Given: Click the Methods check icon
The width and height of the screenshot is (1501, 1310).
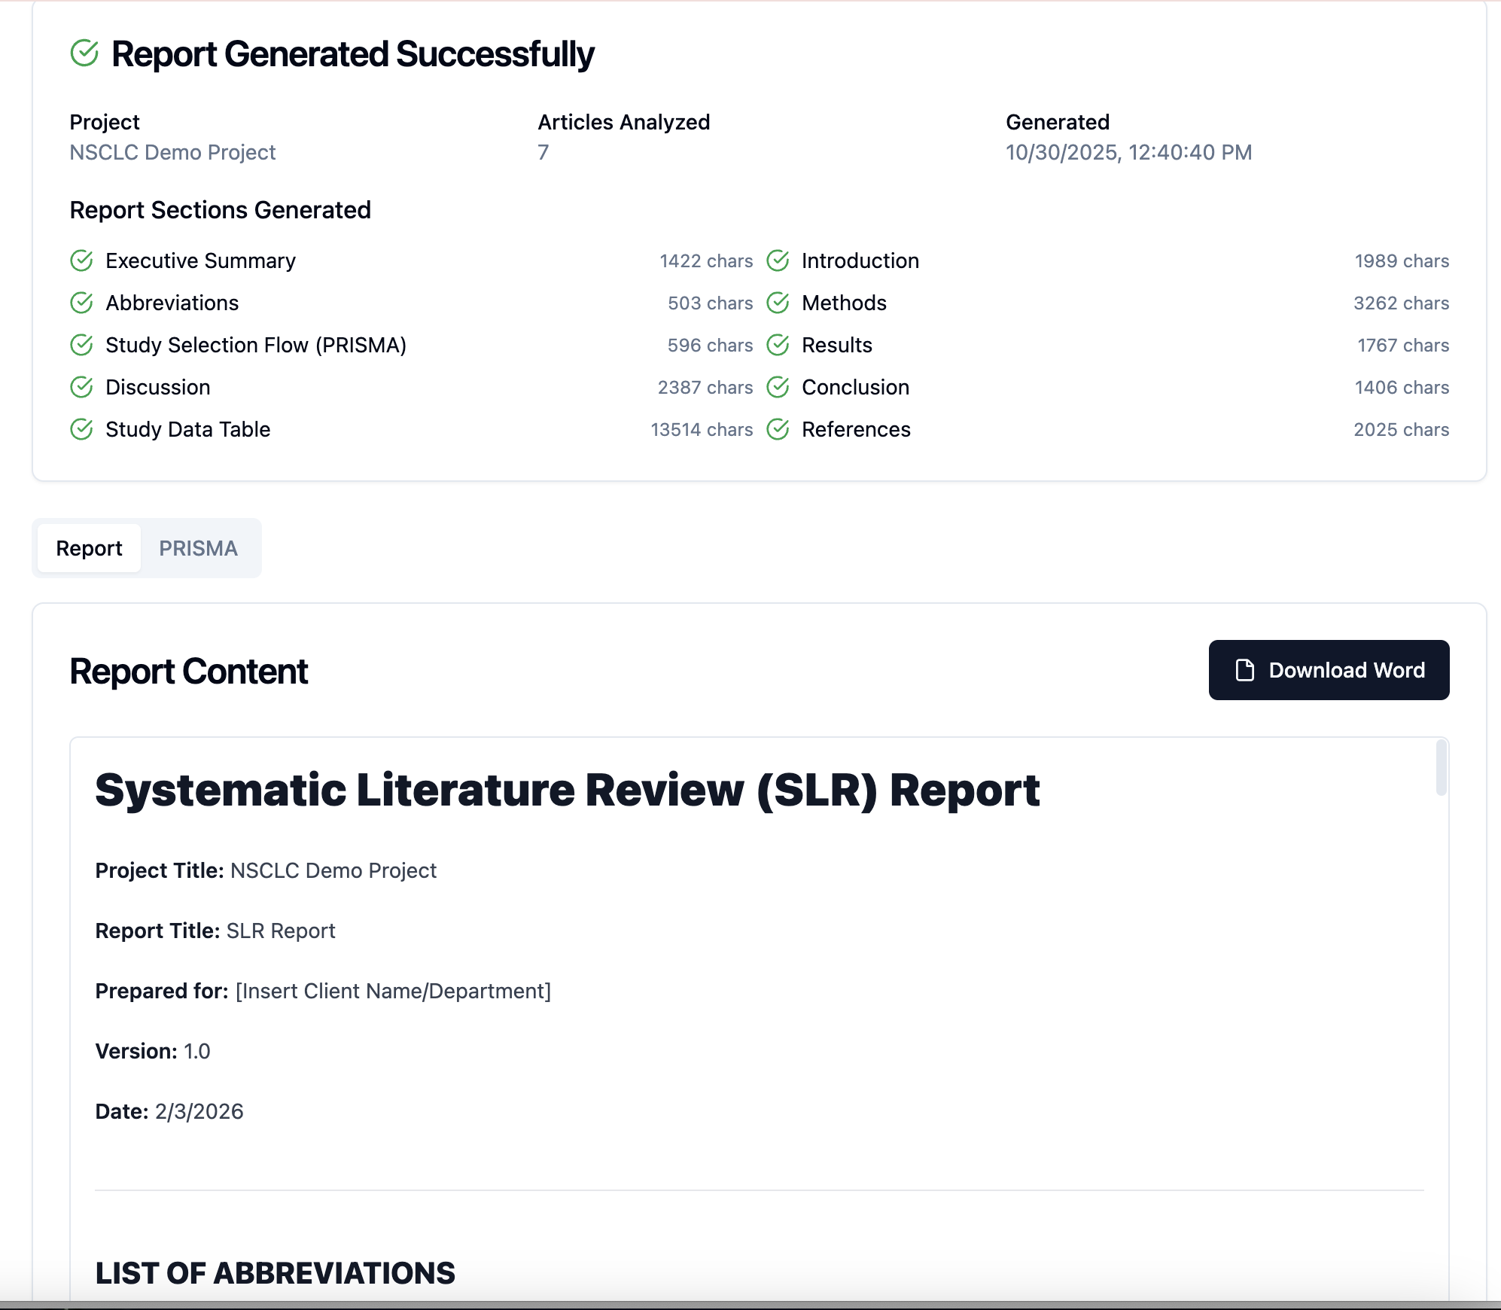Looking at the screenshot, I should [778, 303].
